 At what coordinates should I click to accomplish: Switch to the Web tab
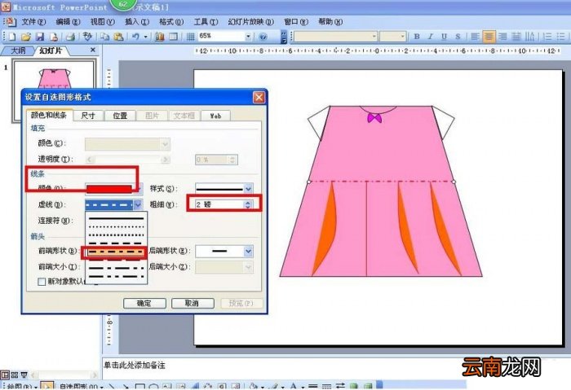point(215,116)
